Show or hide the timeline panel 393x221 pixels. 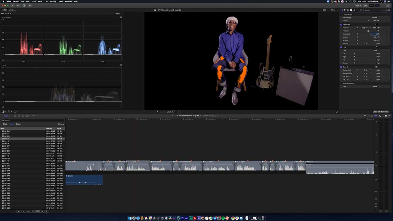click(x=372, y=6)
